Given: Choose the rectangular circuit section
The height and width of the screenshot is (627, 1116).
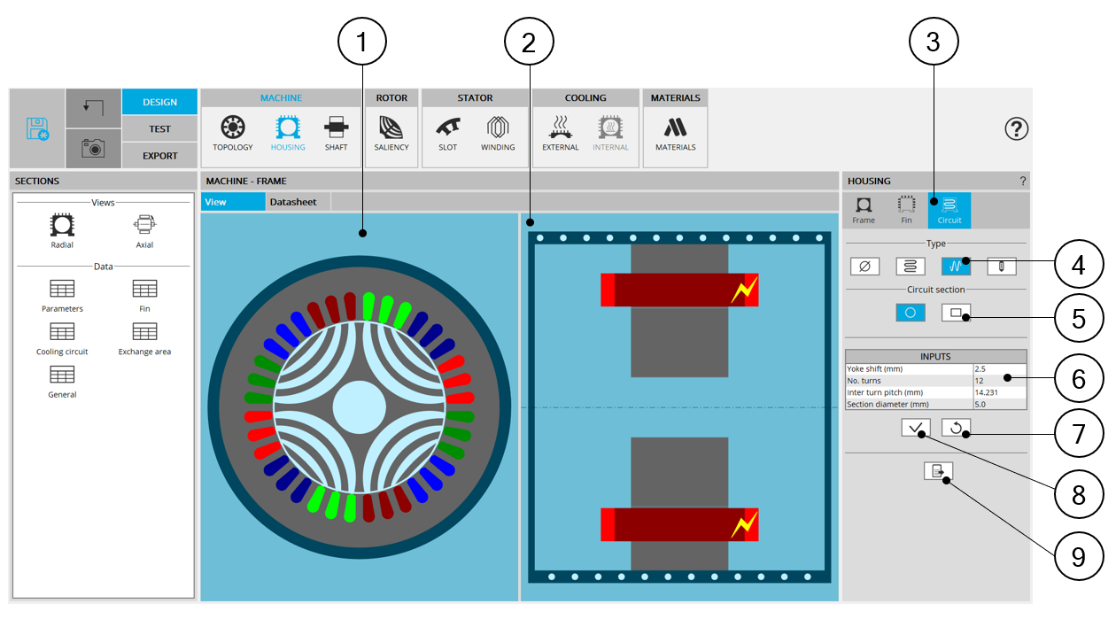Looking at the screenshot, I should pos(956,313).
